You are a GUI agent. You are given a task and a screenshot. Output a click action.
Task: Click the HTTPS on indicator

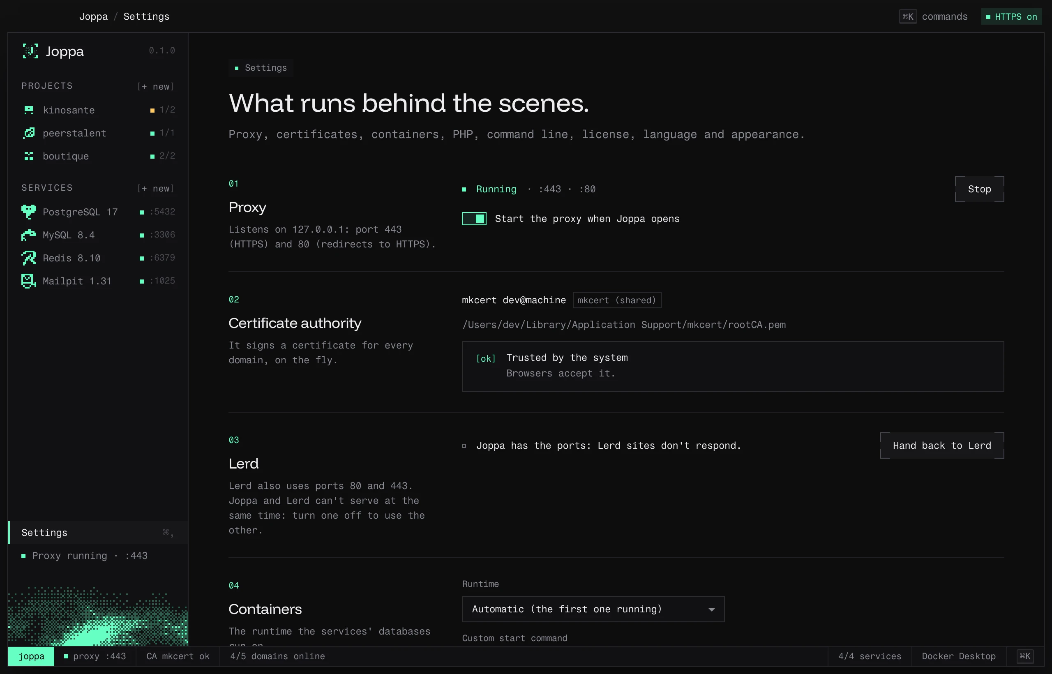click(x=1011, y=16)
